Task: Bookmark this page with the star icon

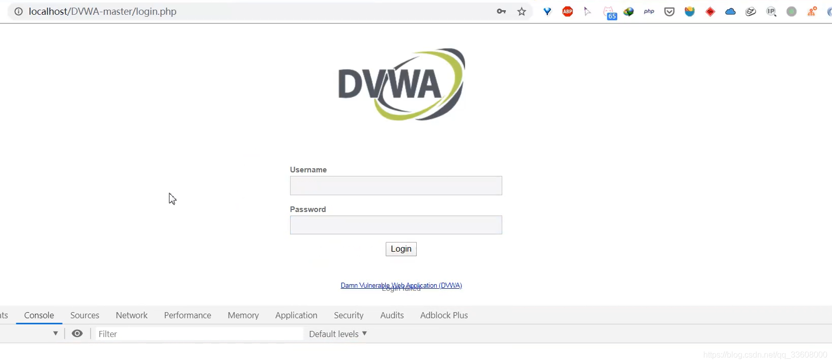Action: 522,11
